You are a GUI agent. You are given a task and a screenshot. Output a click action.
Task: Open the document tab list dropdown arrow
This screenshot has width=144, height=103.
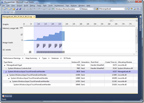tap(136, 17)
